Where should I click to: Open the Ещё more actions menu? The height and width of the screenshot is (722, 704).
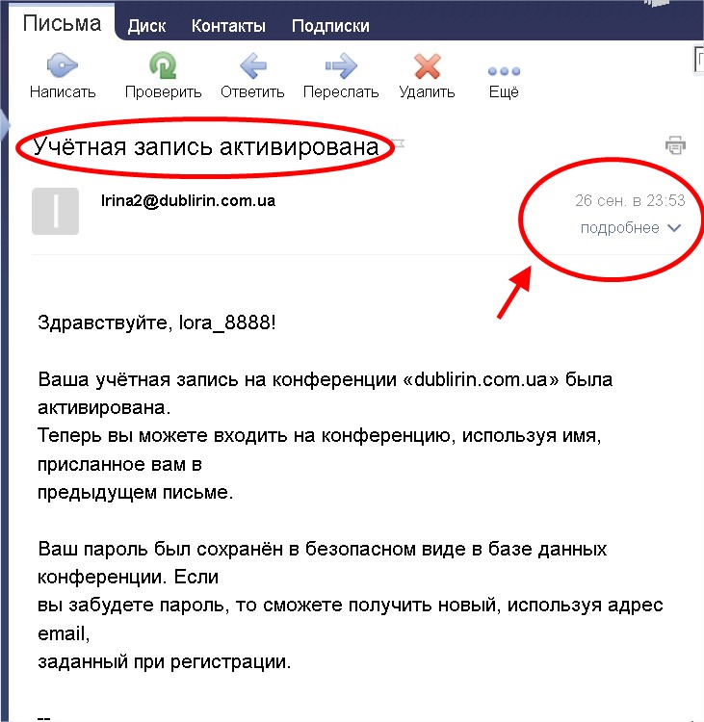[x=504, y=71]
